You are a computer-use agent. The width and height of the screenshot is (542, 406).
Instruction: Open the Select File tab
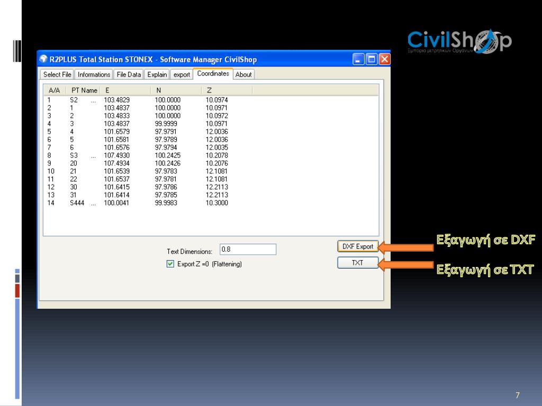coord(57,75)
